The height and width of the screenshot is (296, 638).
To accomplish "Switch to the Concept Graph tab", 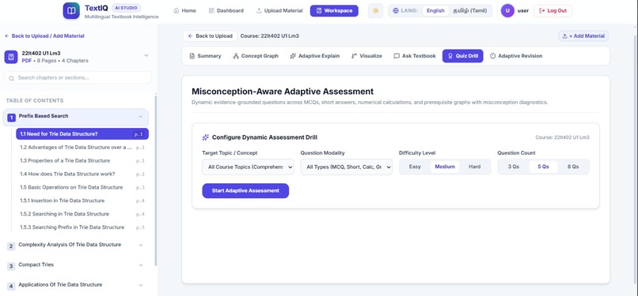I will [256, 56].
